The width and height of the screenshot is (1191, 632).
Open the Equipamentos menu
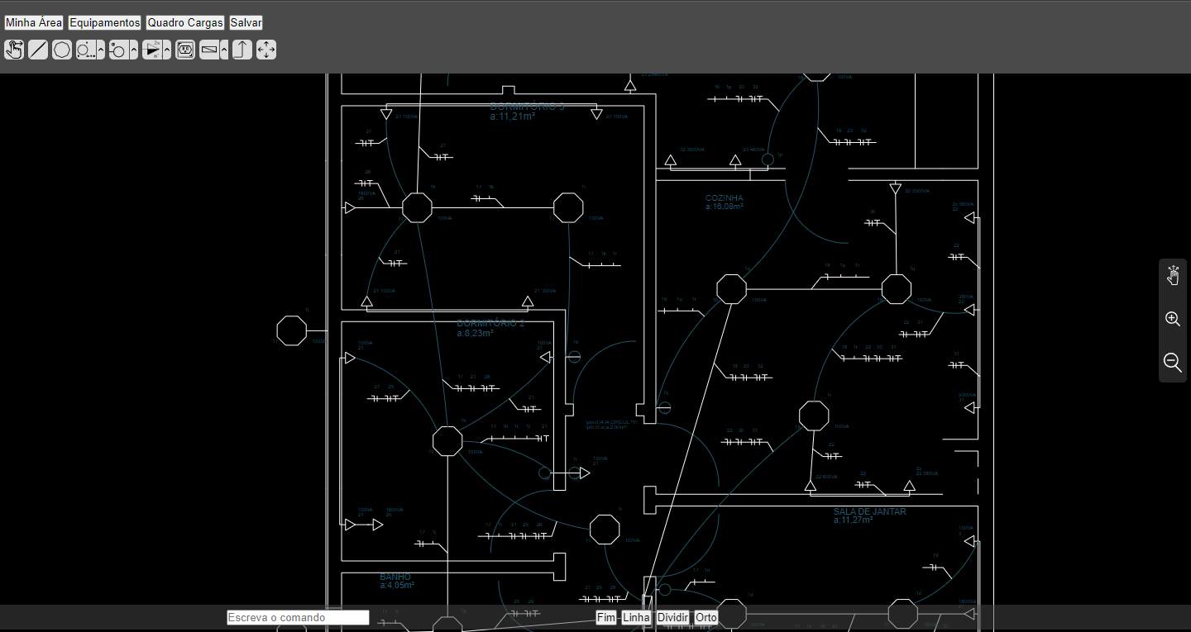pyautogui.click(x=104, y=22)
